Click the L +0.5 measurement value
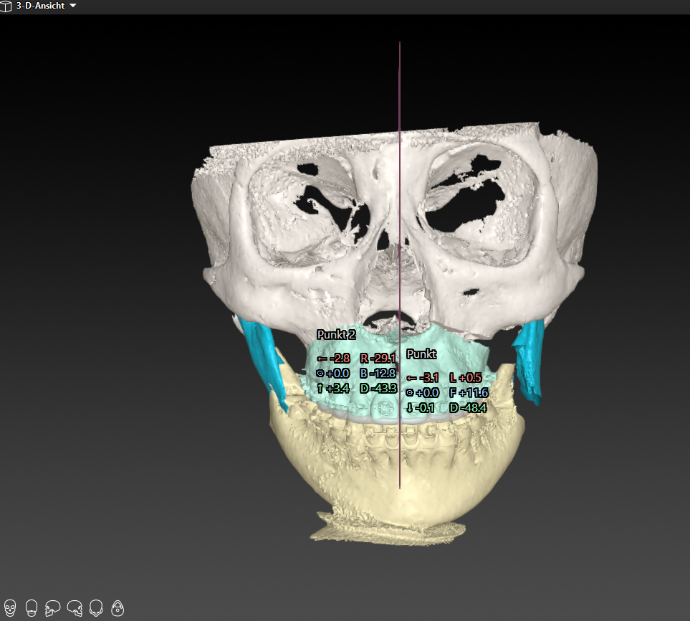690x621 pixels. (467, 378)
